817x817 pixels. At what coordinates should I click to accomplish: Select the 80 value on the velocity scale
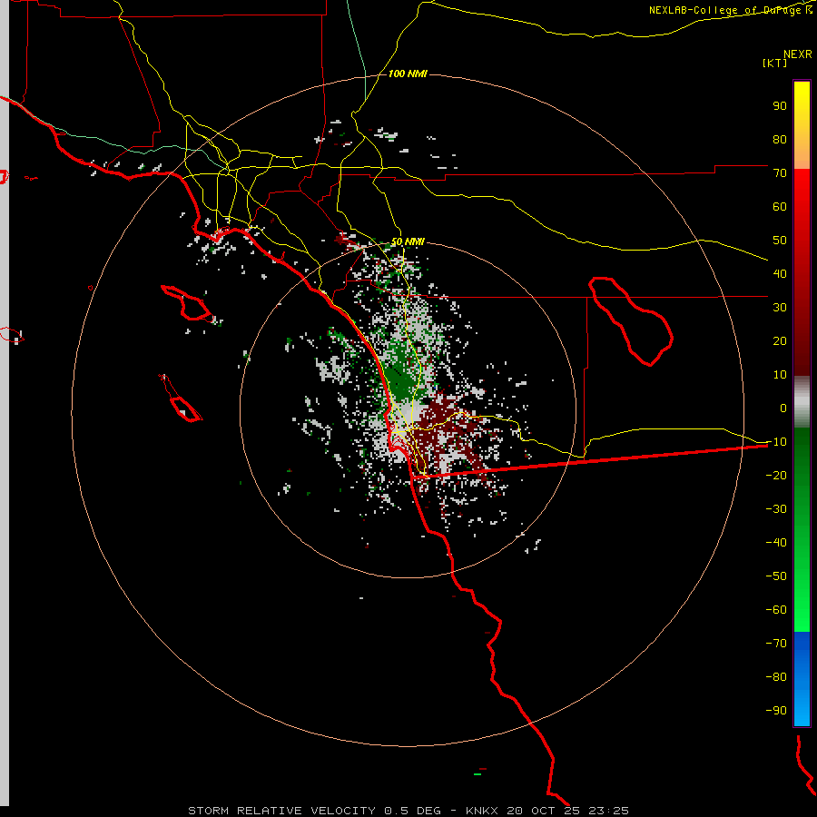tap(780, 140)
